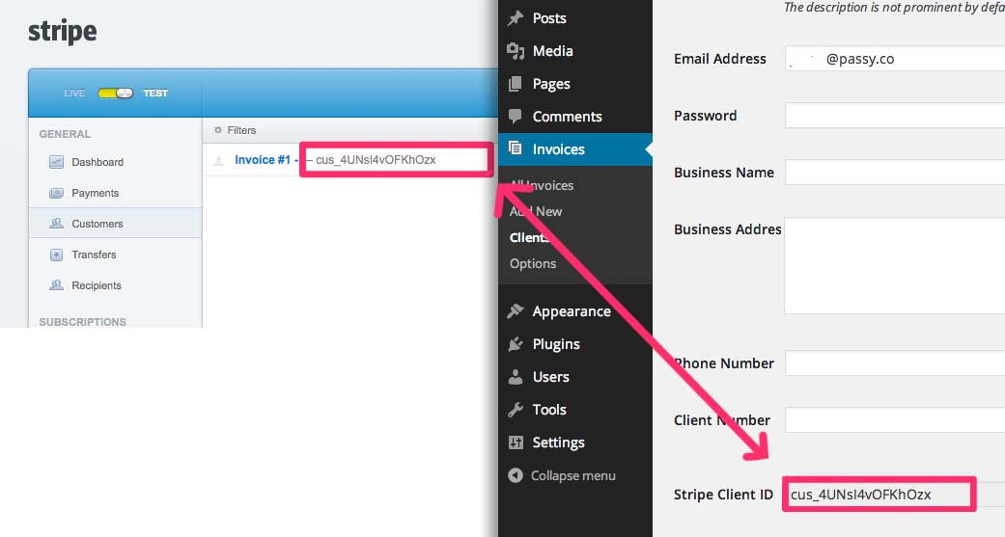Open the Clients submenu item

coord(529,237)
